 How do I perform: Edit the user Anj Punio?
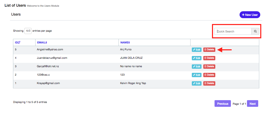pos(196,50)
